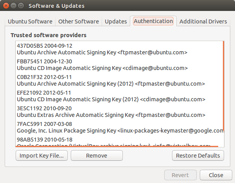
Task: Select the Authentication tab
Action: [x=153, y=21]
